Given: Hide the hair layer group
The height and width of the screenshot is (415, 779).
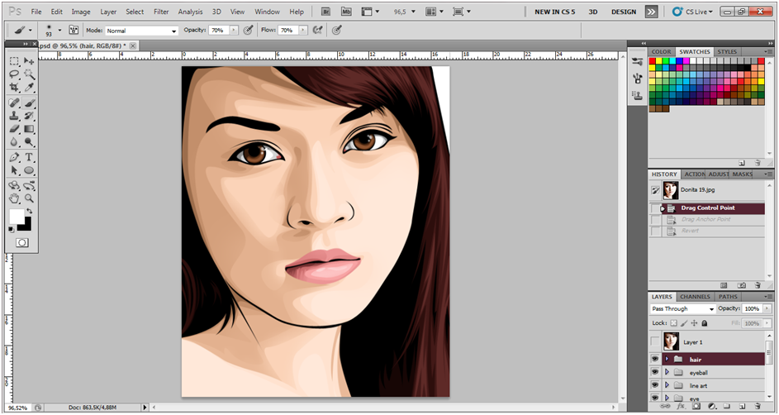Looking at the screenshot, I should [655, 359].
